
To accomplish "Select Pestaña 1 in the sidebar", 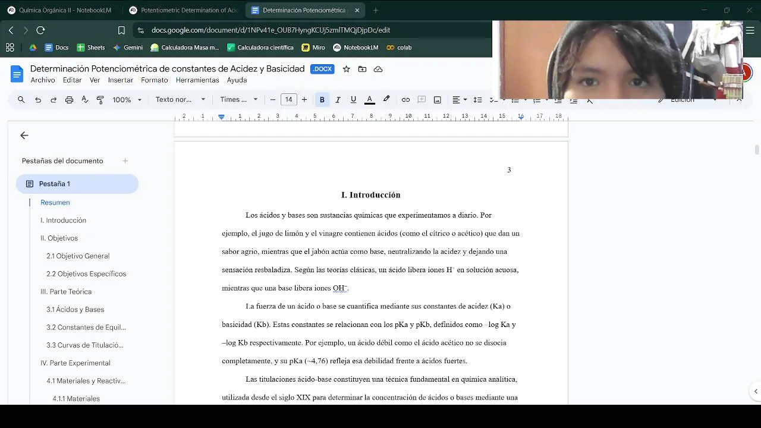I will [x=77, y=184].
